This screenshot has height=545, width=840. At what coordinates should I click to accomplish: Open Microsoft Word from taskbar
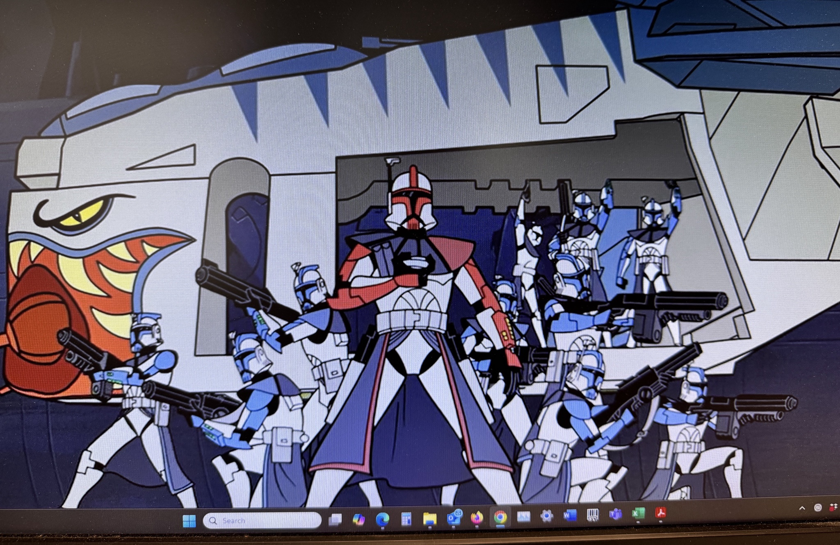(x=570, y=515)
